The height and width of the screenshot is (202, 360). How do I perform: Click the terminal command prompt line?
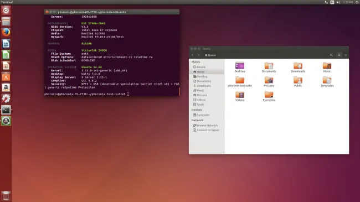(87, 94)
